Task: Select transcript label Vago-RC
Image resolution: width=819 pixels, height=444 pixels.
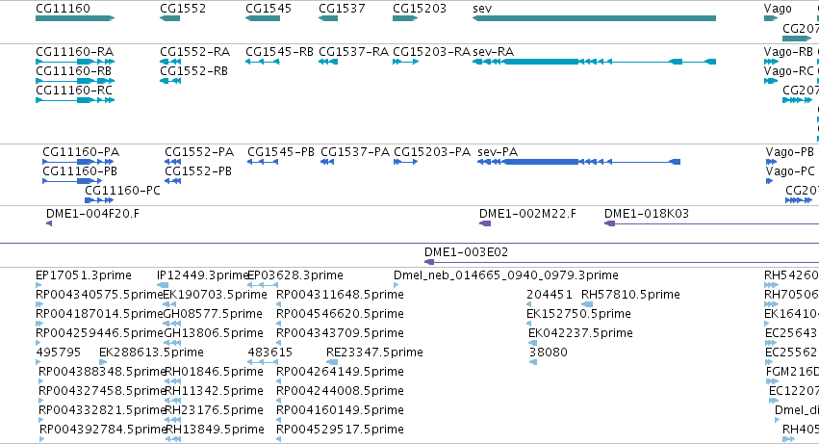Action: click(789, 71)
